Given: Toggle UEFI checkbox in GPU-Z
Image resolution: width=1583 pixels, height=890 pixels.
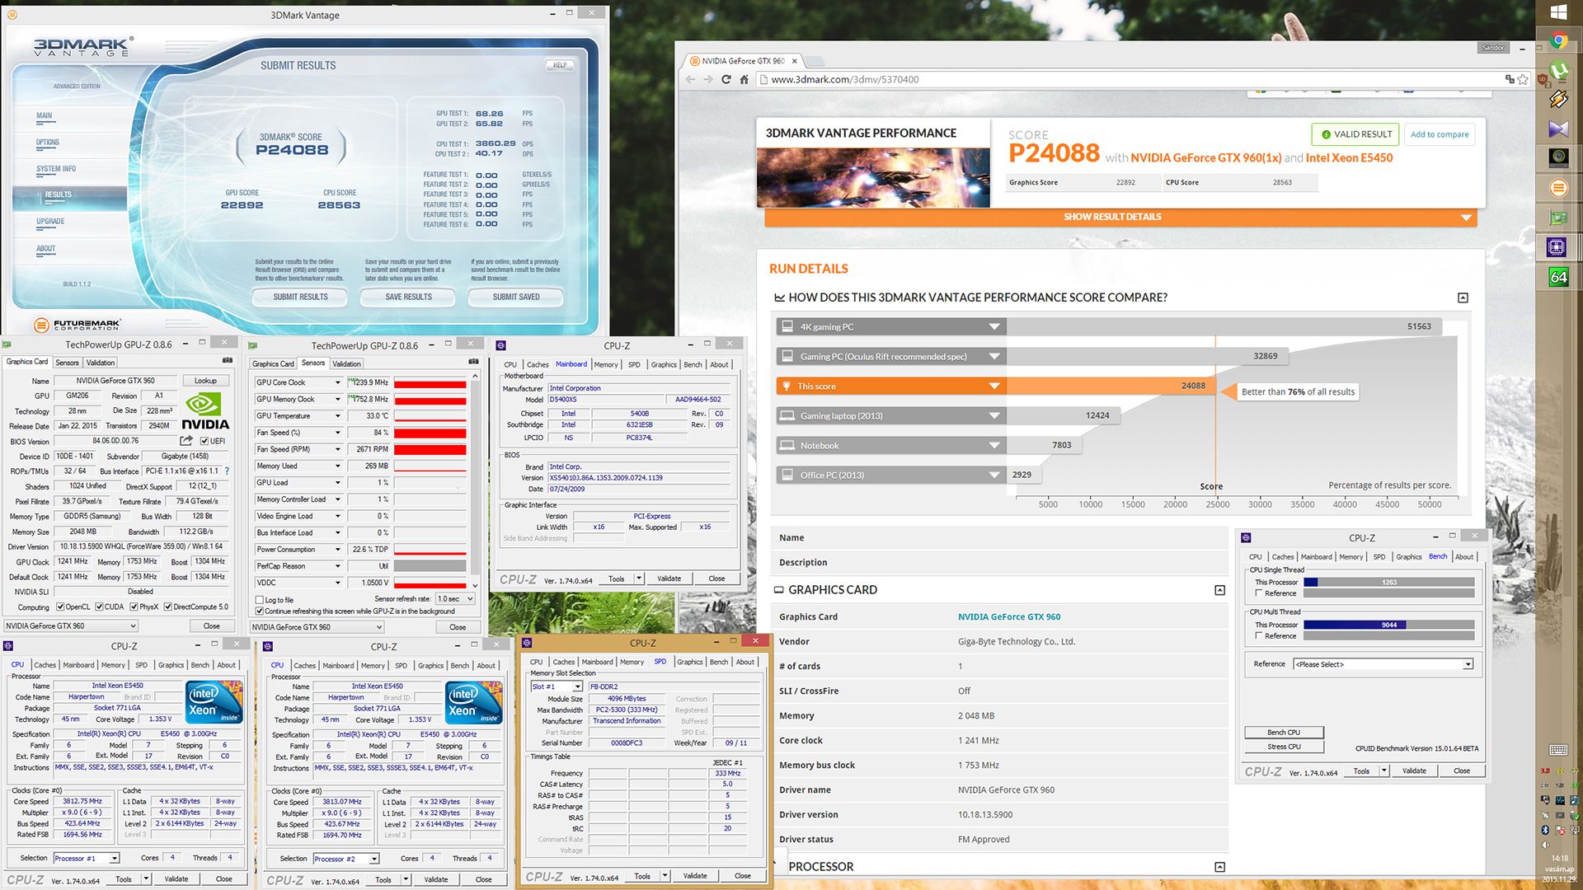Looking at the screenshot, I should [204, 441].
